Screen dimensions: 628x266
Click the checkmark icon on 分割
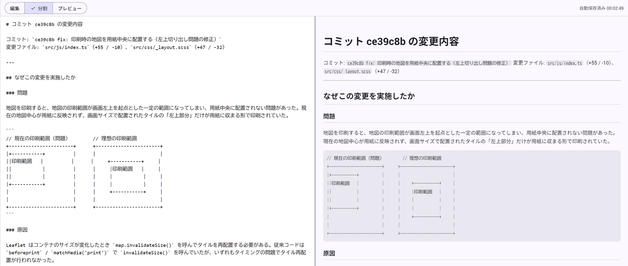[33, 8]
